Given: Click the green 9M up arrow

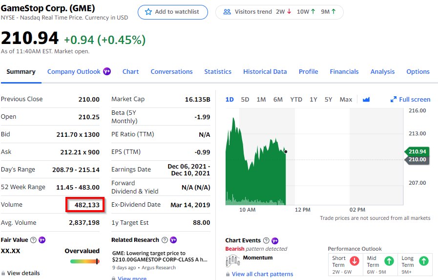Looking at the screenshot, I should 334,11.
